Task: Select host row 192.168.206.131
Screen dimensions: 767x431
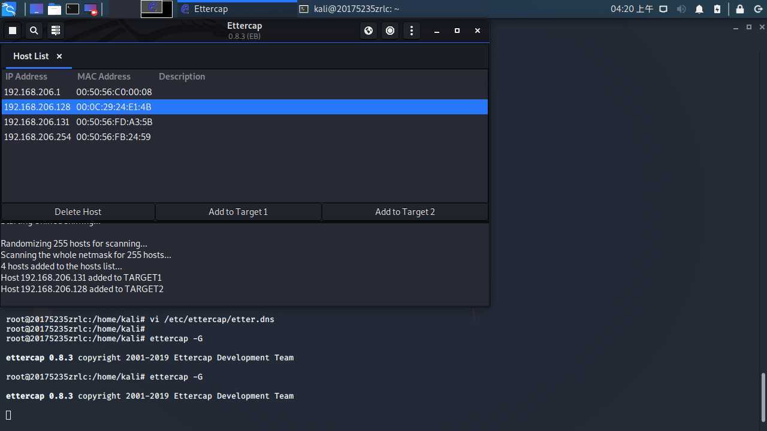Action: (x=244, y=122)
